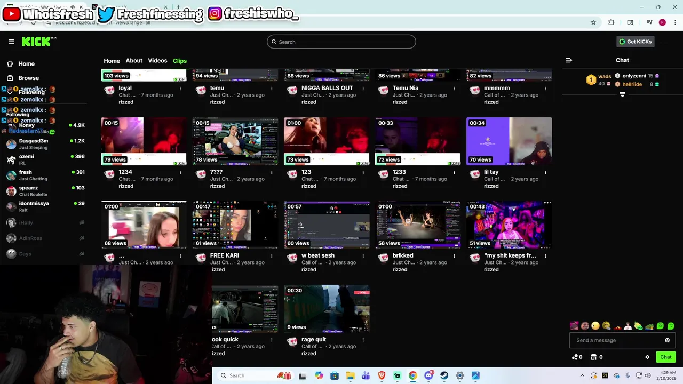Insert the green frog emote at row end

pyautogui.click(x=671, y=326)
